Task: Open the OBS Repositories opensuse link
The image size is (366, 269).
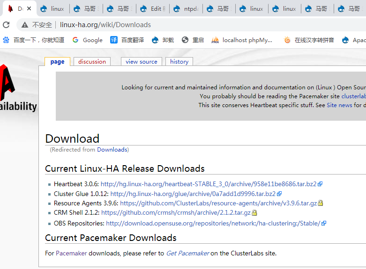Action: (213, 223)
